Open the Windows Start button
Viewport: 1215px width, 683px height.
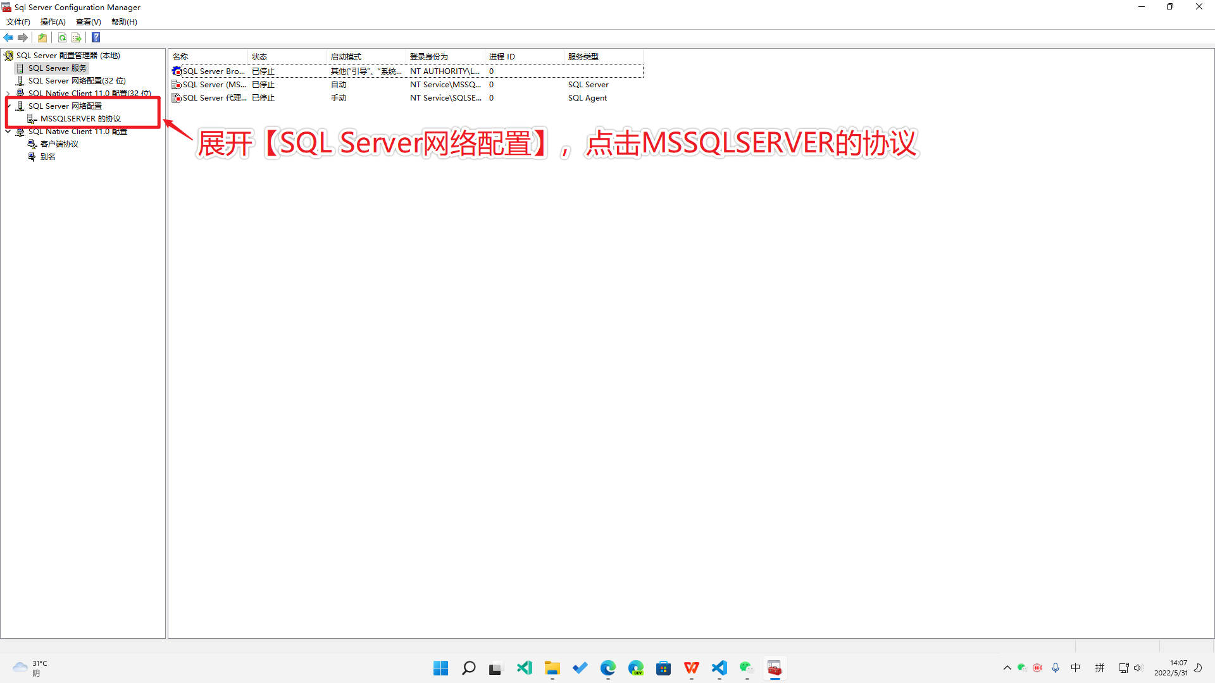441,668
